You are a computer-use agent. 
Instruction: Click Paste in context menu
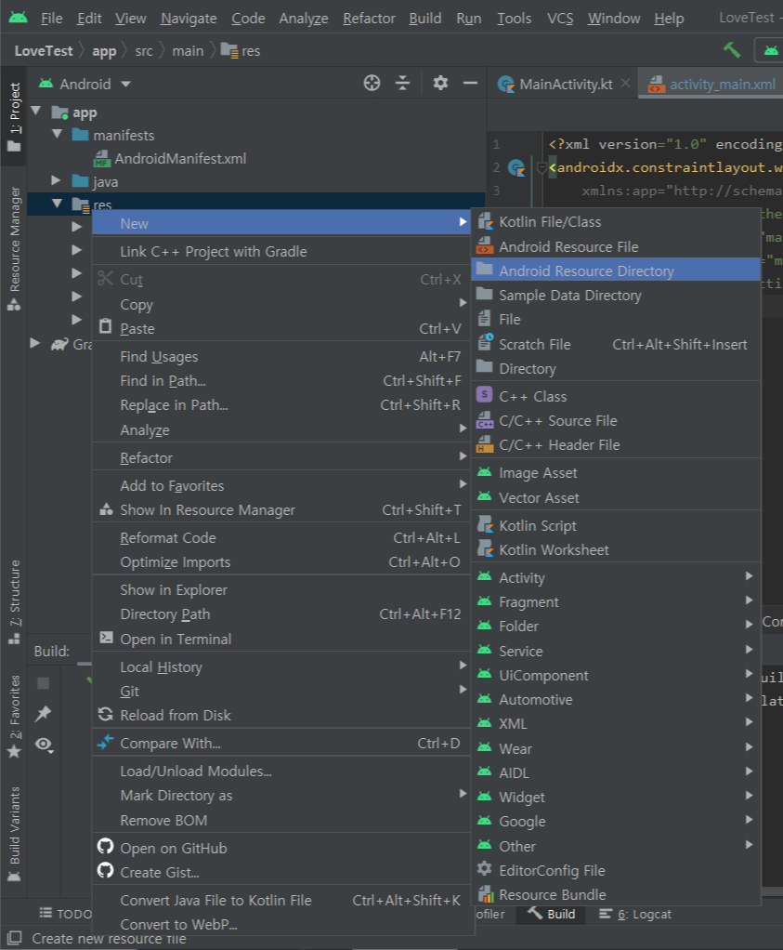(x=282, y=328)
